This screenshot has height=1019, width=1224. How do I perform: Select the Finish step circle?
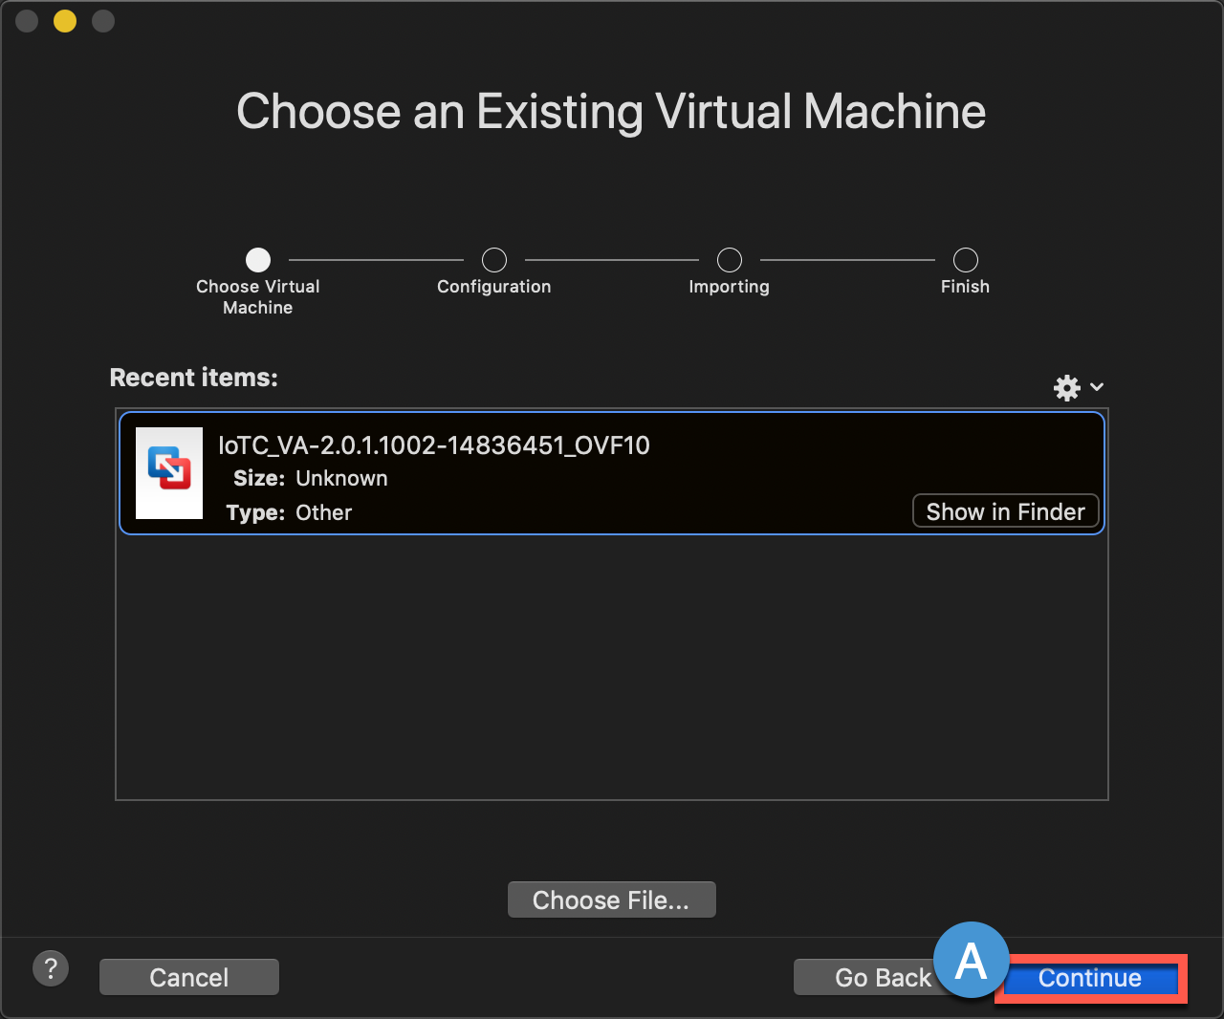coord(966,260)
